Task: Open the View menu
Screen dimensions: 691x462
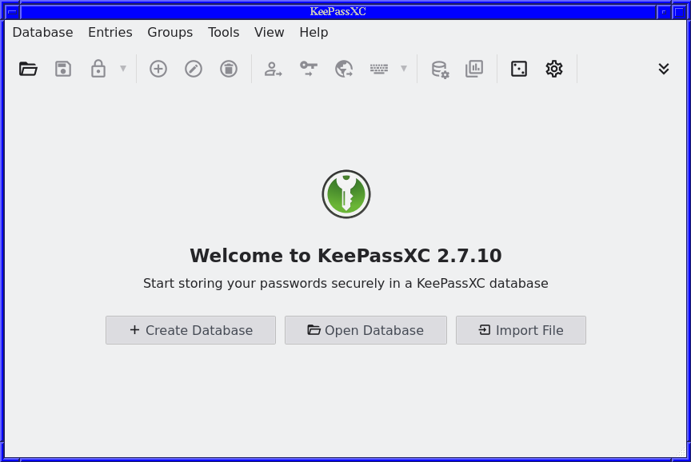Action: coord(270,32)
